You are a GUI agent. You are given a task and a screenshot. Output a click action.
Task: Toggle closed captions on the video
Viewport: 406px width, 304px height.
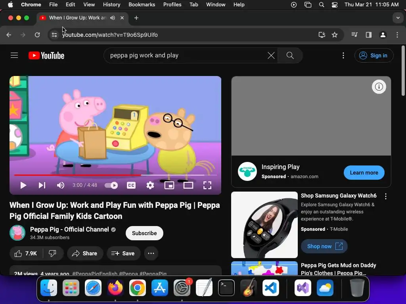pyautogui.click(x=131, y=185)
